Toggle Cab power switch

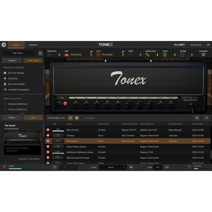123,55
